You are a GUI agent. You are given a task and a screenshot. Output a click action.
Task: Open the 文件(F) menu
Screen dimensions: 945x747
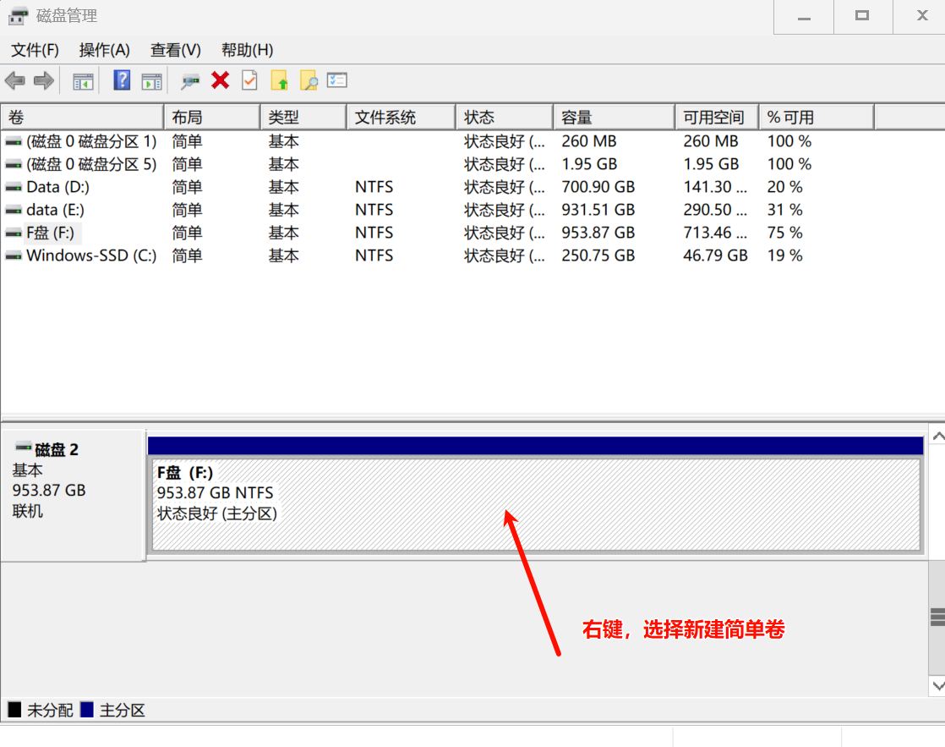(x=35, y=50)
